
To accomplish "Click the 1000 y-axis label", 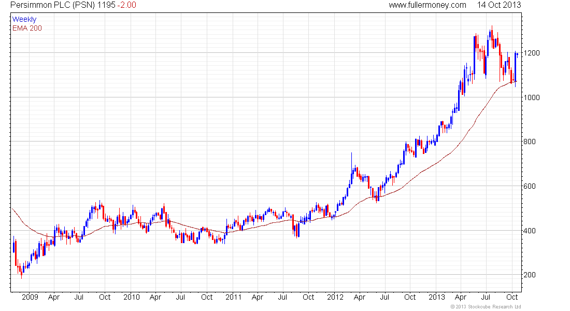I will point(532,97).
